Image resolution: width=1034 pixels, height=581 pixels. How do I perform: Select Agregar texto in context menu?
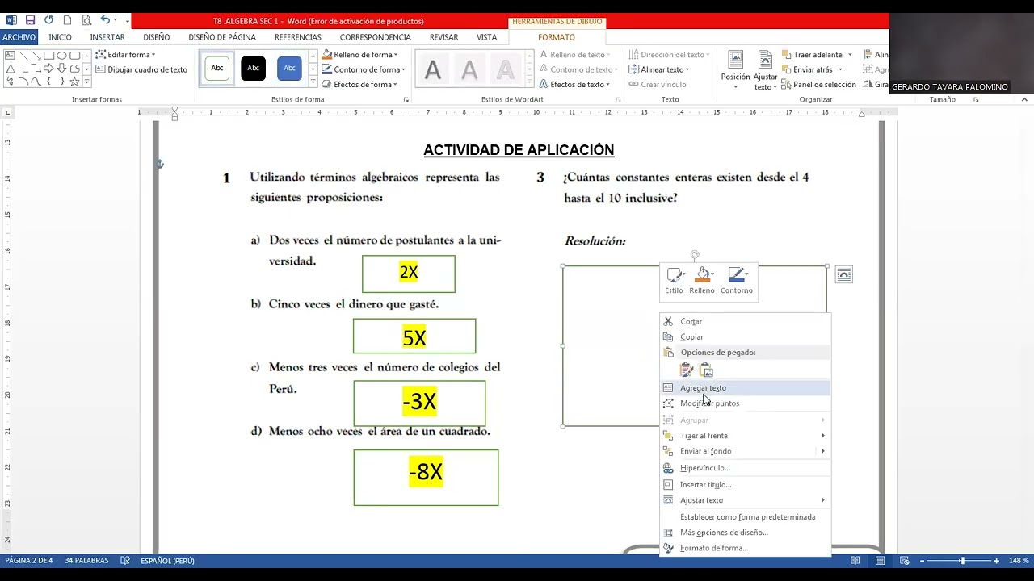[x=746, y=388]
